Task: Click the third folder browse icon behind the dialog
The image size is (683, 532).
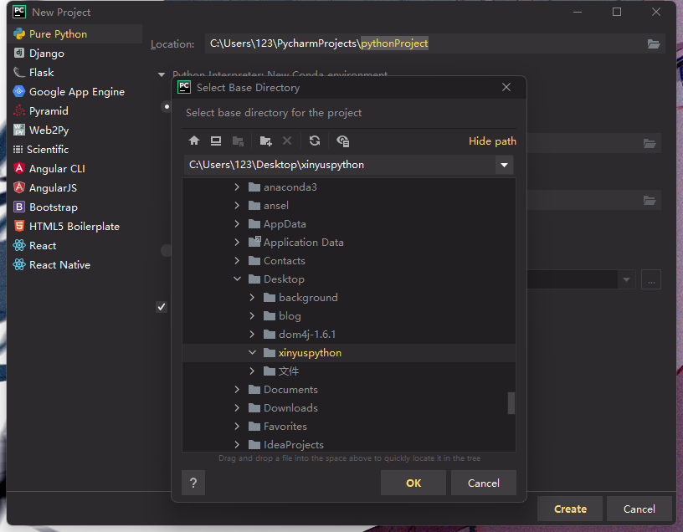Action: click(650, 200)
